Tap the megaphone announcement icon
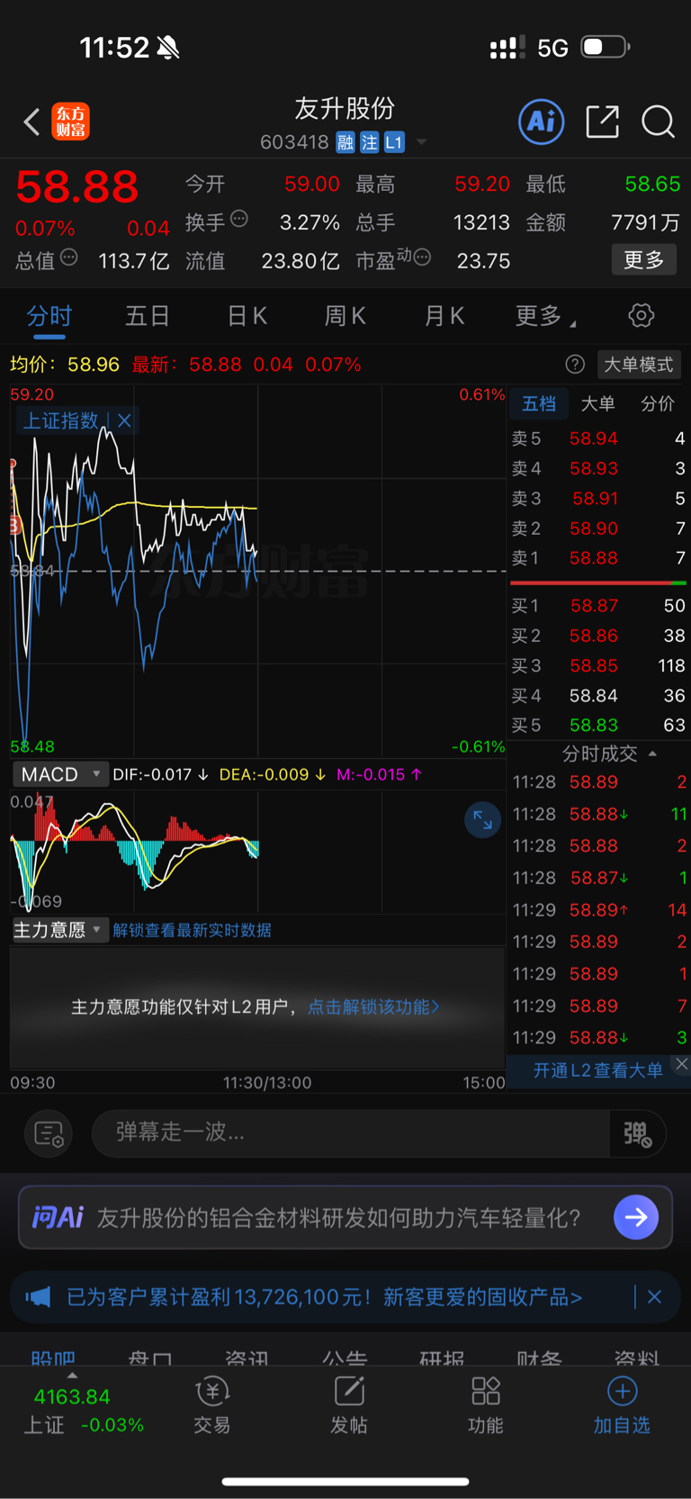 pyautogui.click(x=38, y=1296)
